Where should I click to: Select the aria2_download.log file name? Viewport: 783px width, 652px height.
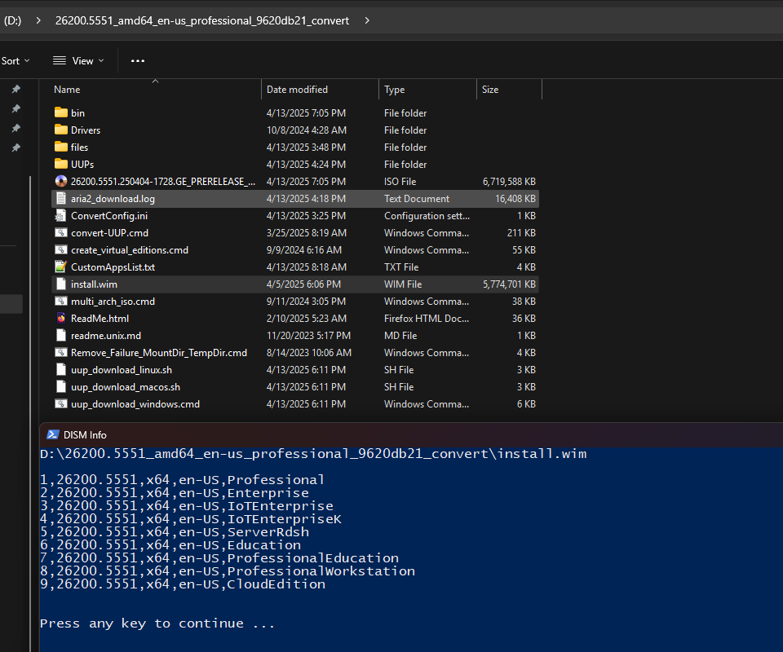click(x=113, y=199)
